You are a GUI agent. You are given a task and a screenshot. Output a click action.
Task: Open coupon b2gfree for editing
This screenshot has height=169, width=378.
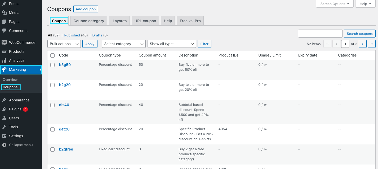tap(66, 149)
